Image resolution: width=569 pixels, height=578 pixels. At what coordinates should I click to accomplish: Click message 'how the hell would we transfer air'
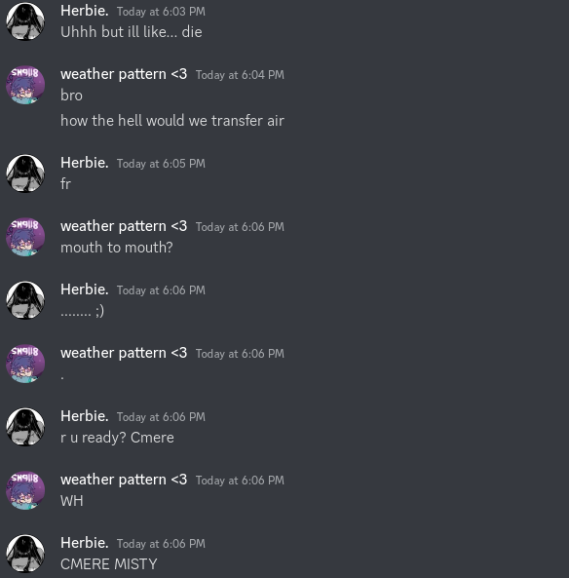click(x=172, y=121)
